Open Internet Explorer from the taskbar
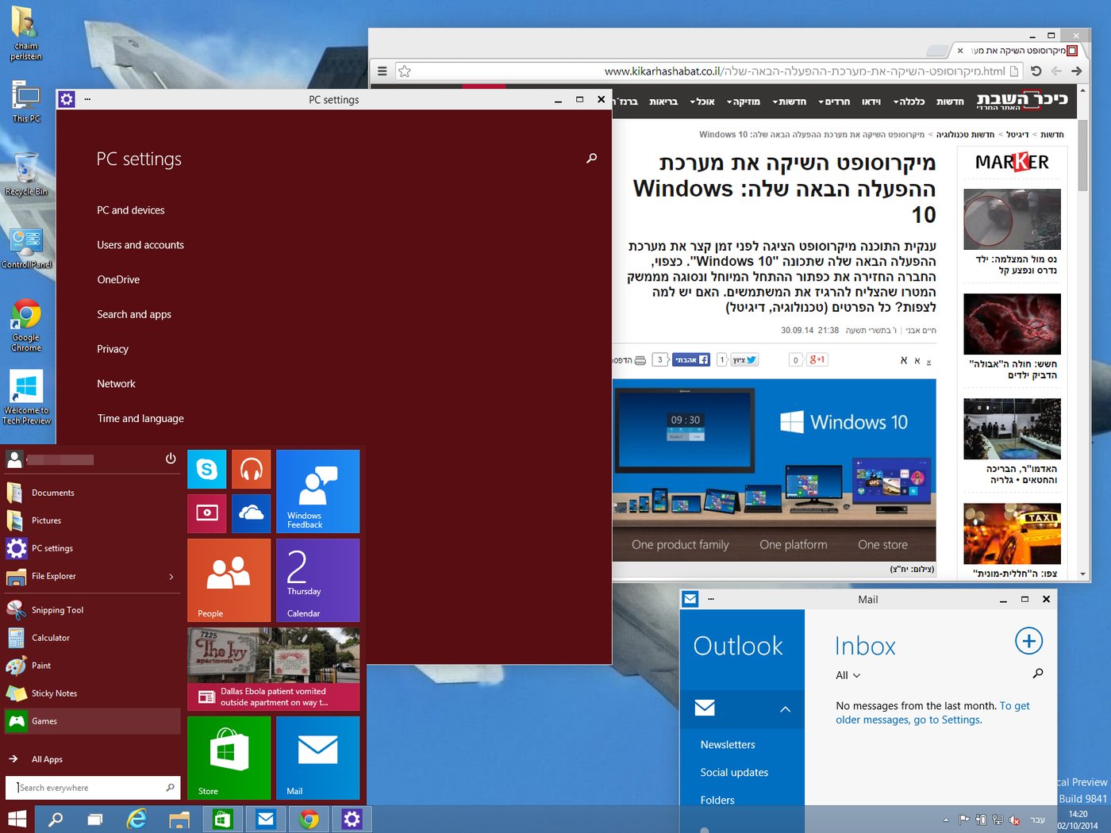Viewport: 1111px width, 833px height. [x=137, y=820]
